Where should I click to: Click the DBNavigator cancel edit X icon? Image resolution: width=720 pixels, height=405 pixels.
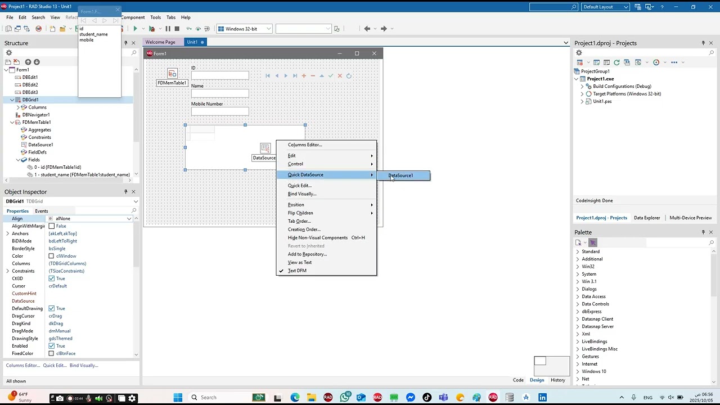340,76
